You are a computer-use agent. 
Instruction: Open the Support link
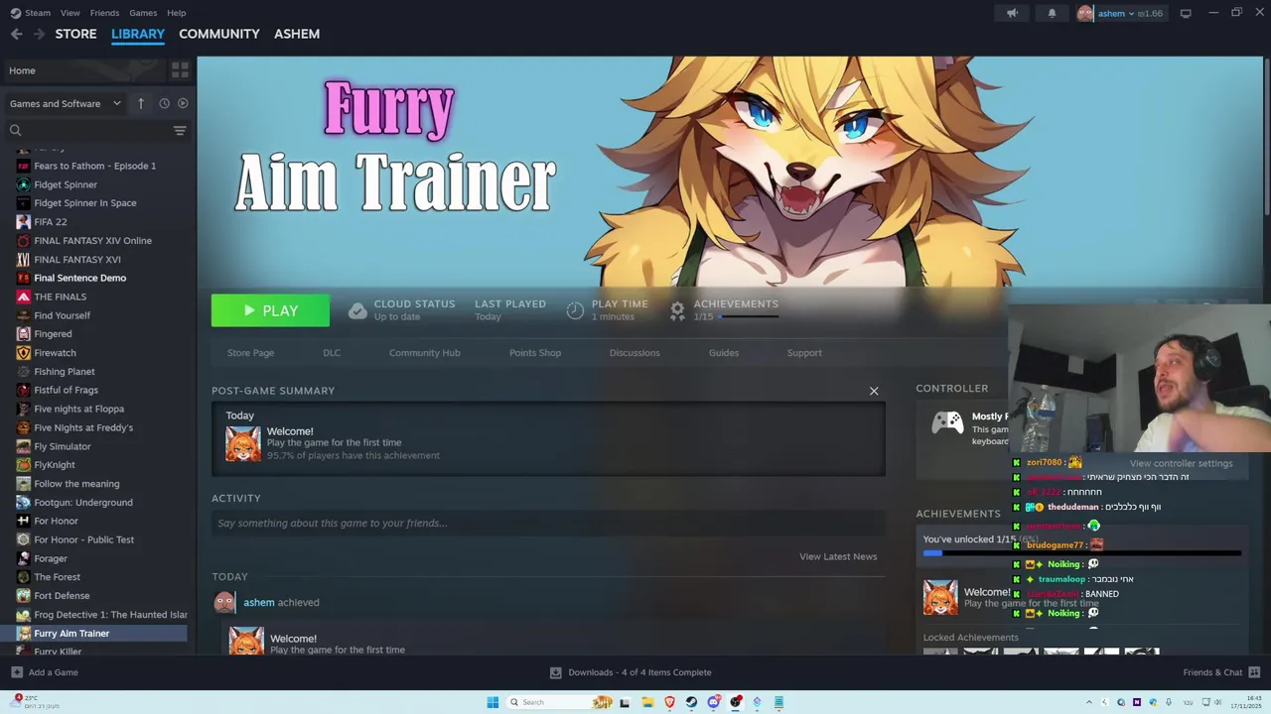(804, 353)
